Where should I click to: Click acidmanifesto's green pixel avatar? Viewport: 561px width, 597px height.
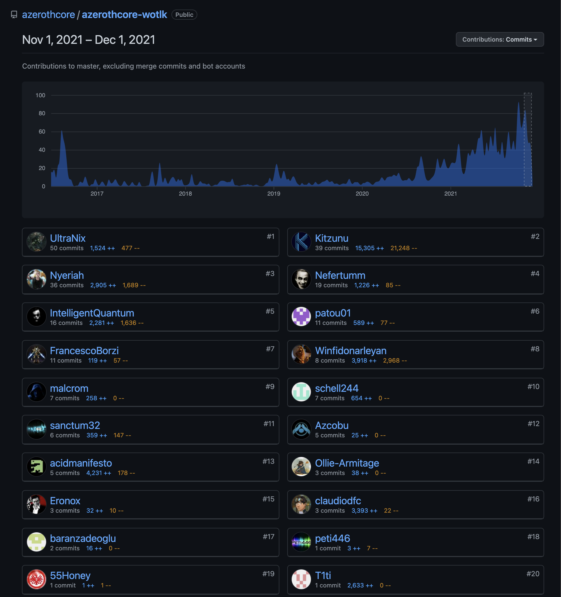pyautogui.click(x=36, y=466)
